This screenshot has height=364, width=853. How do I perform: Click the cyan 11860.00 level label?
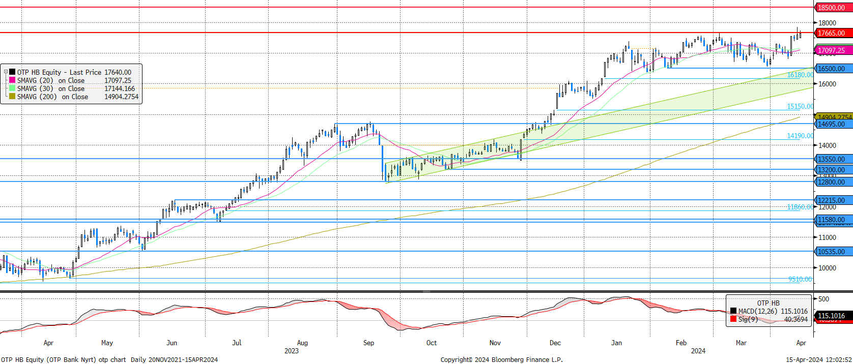click(x=800, y=207)
